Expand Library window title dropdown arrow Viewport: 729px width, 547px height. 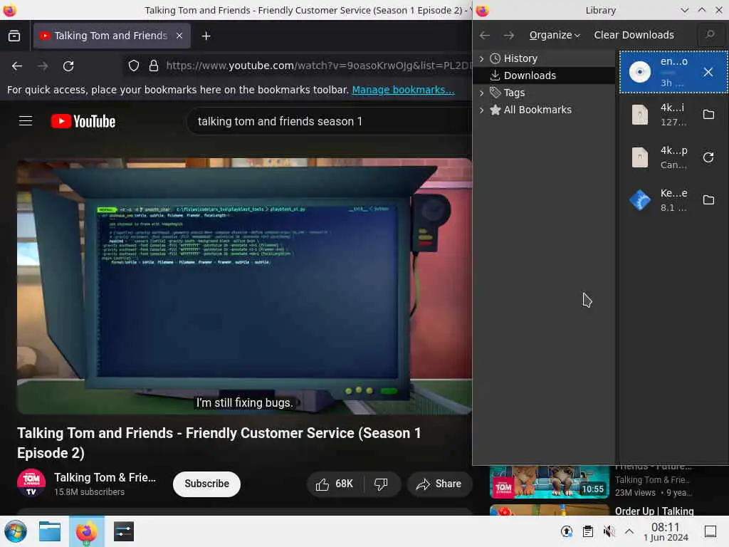click(x=684, y=10)
